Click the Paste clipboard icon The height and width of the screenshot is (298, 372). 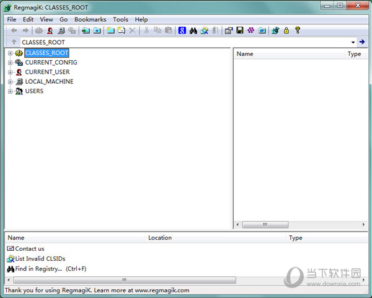pyautogui.click(x=169, y=30)
